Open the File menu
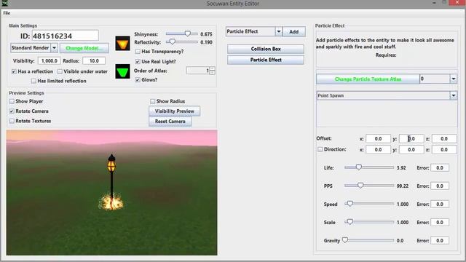This screenshot has height=262, width=466. 7,13
